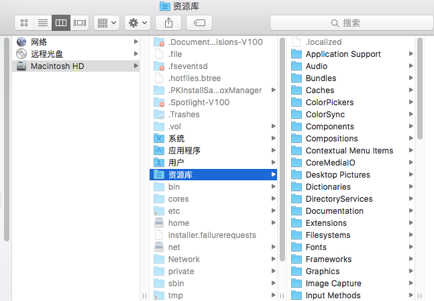Select the Dictionaries folder name
434x301 pixels.
click(328, 187)
